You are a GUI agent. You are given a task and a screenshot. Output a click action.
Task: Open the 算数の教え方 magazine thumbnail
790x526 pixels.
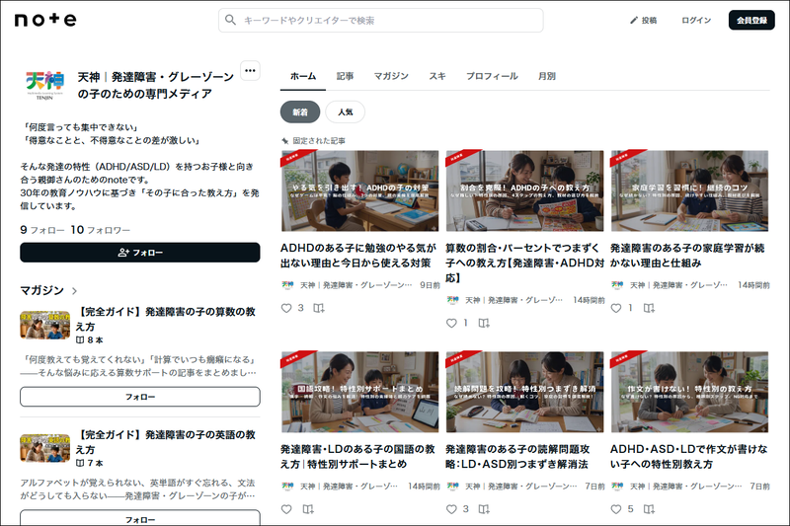click(x=44, y=325)
